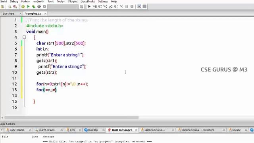Screen dimensions: 254x143
Task: Click the Stop debugger icon
Action: tap(132, 7)
